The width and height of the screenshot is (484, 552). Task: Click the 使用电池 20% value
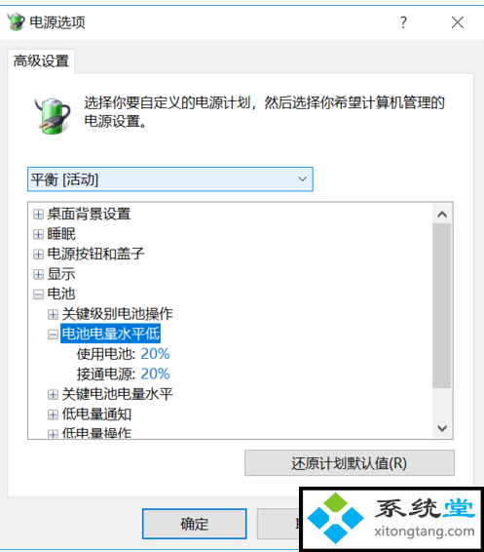pos(156,354)
